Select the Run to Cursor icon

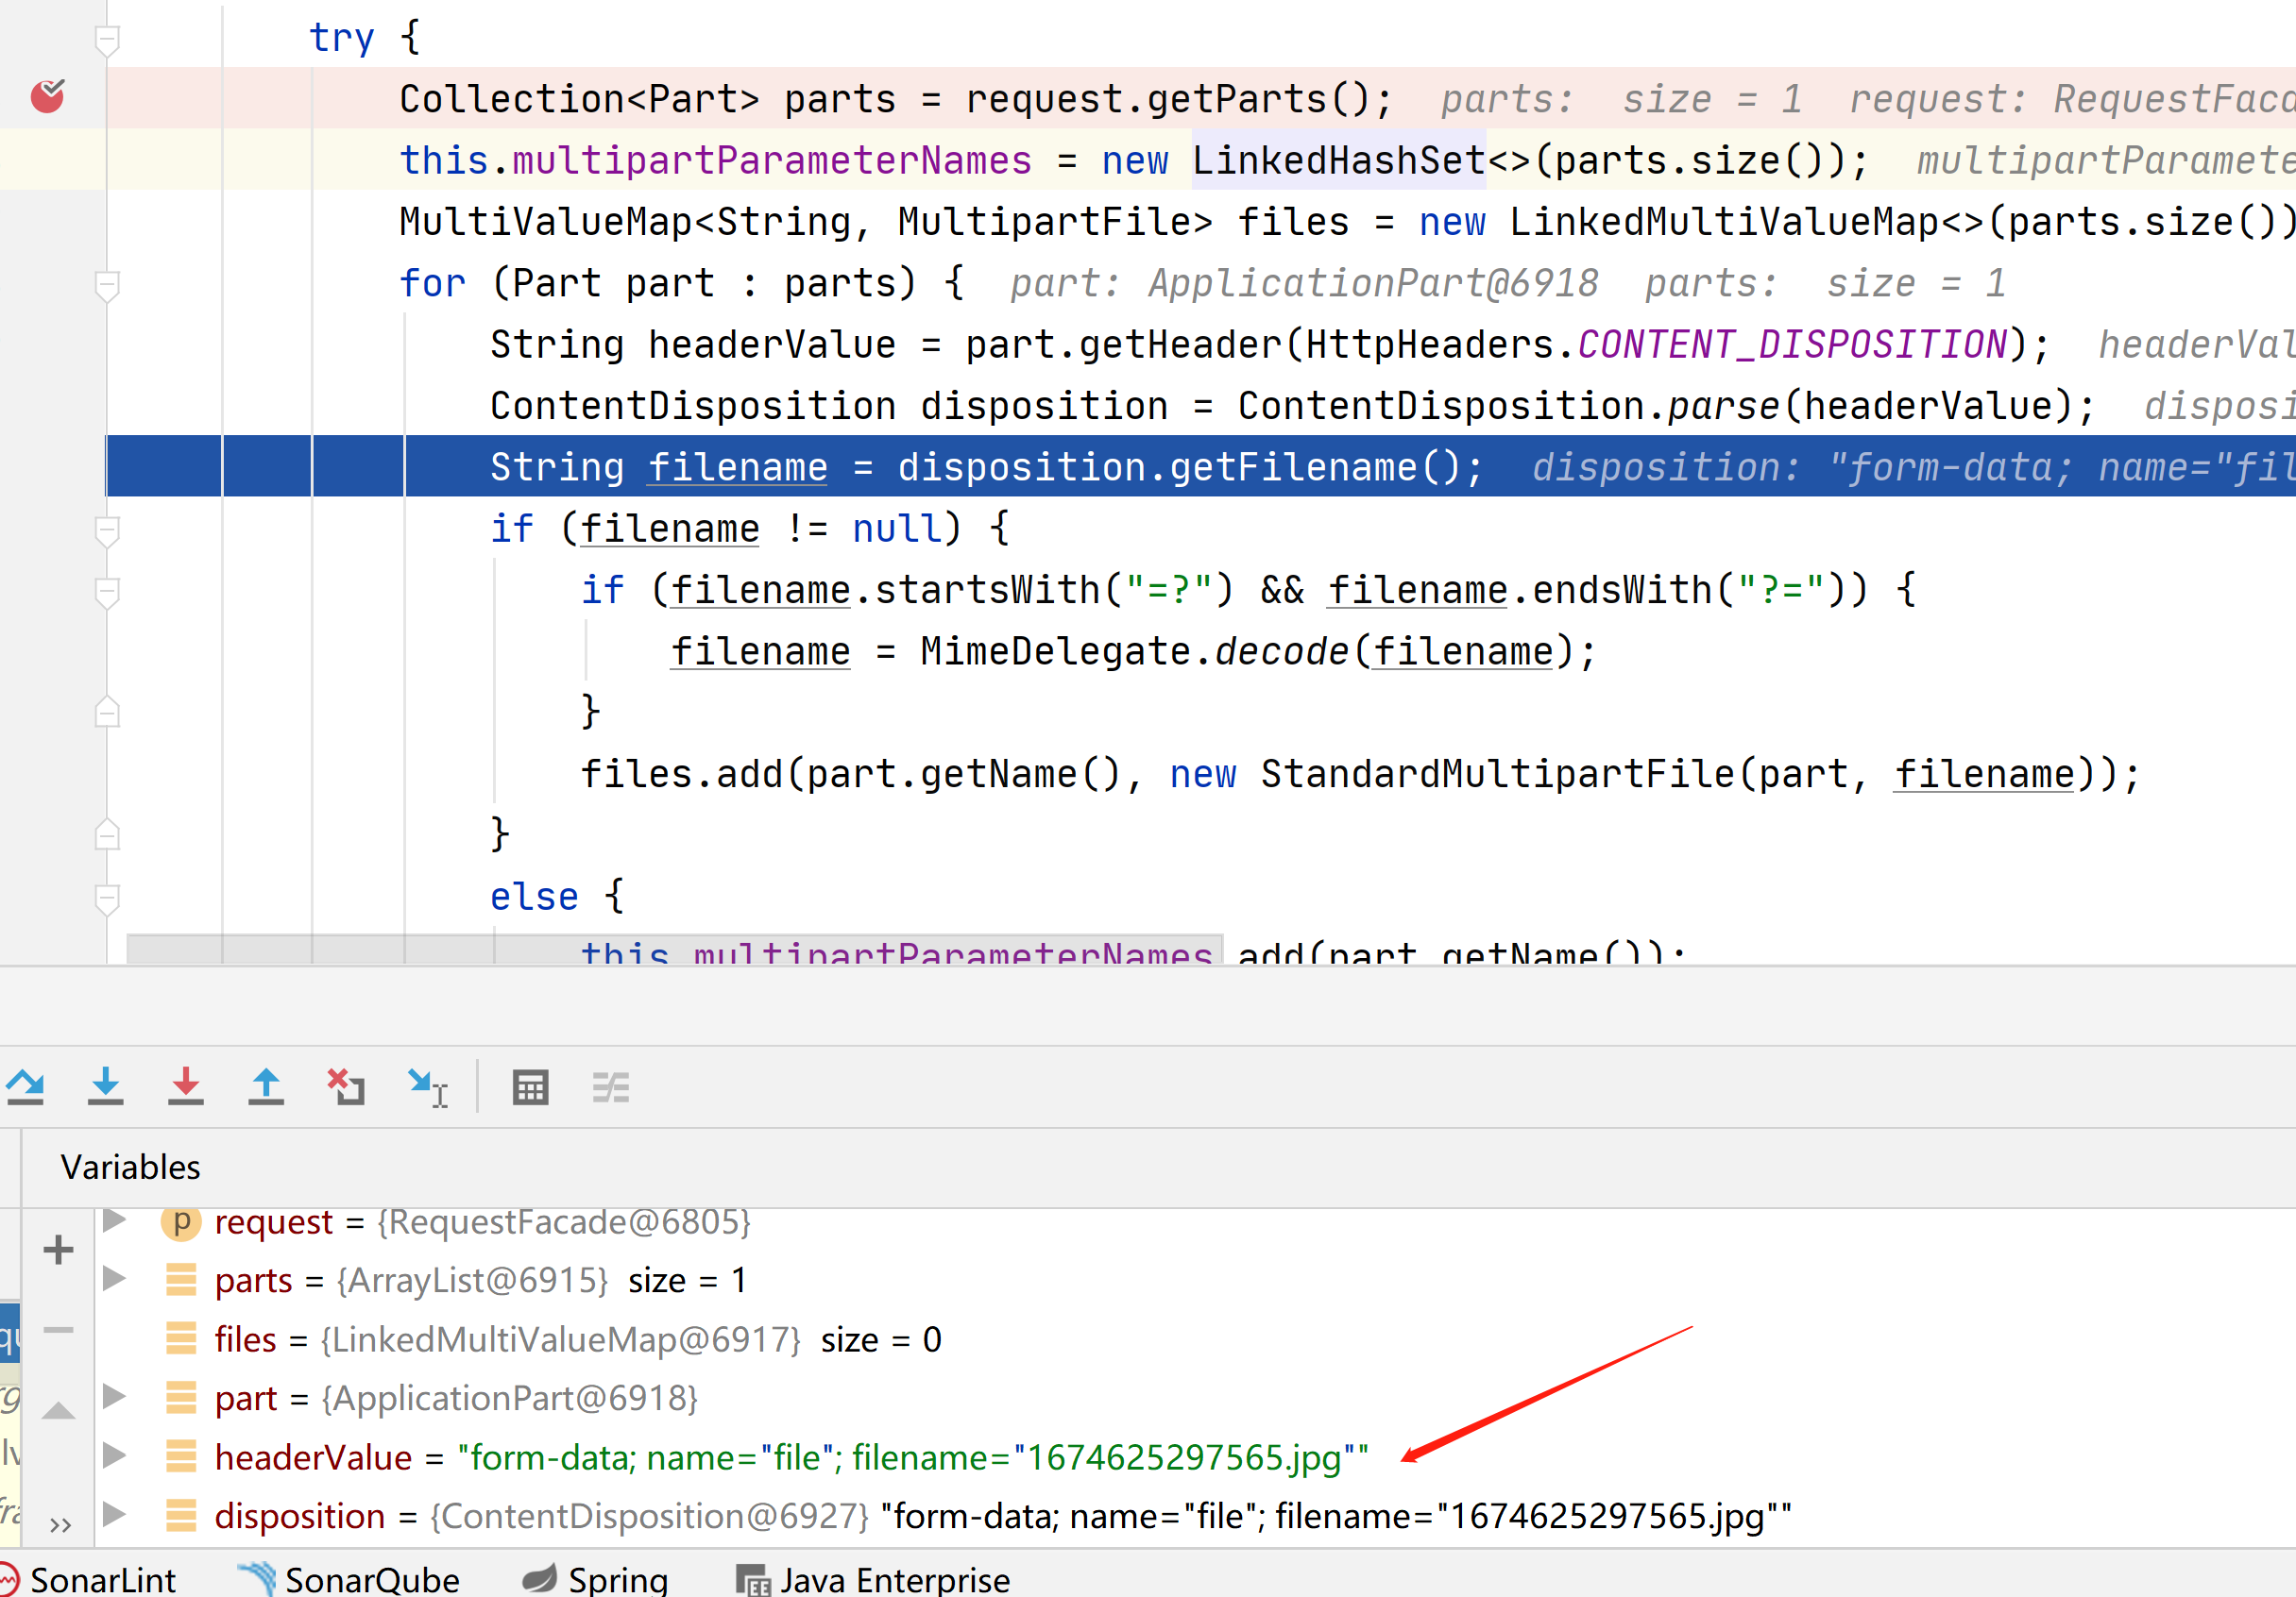(x=427, y=1086)
